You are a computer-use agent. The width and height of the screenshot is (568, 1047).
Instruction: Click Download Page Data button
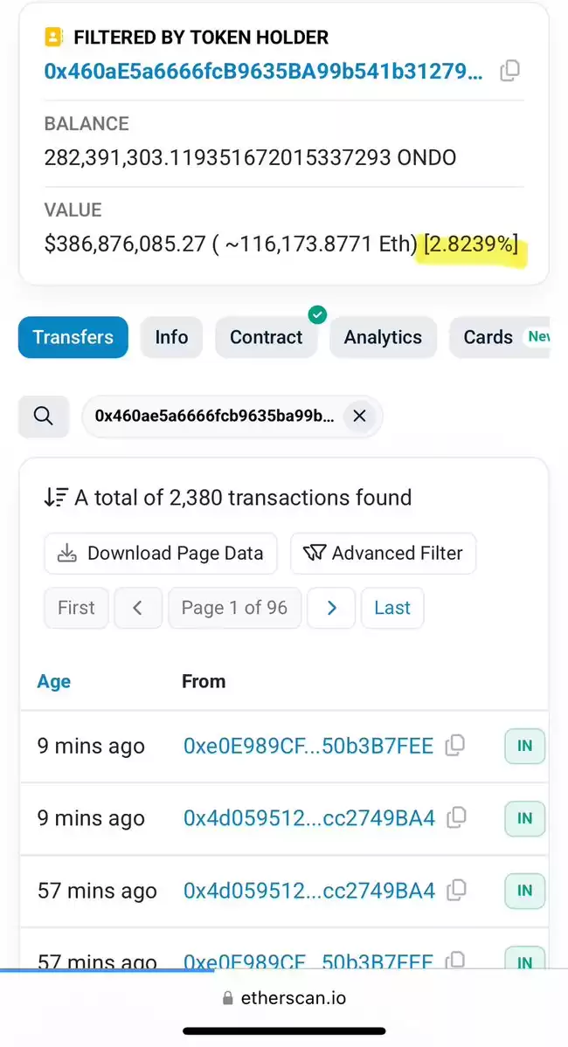tap(161, 553)
